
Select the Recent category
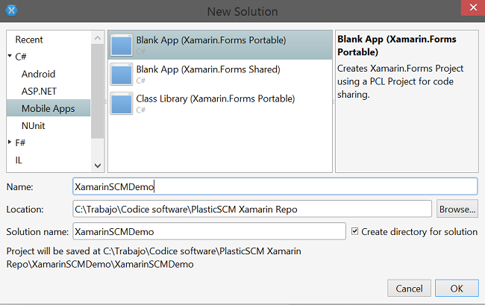(x=29, y=40)
